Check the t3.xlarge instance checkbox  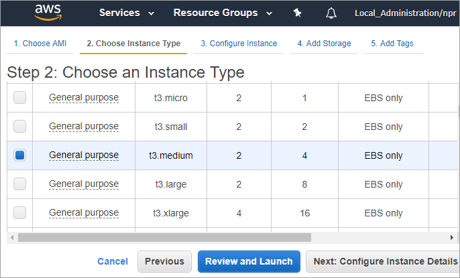pos(20,213)
